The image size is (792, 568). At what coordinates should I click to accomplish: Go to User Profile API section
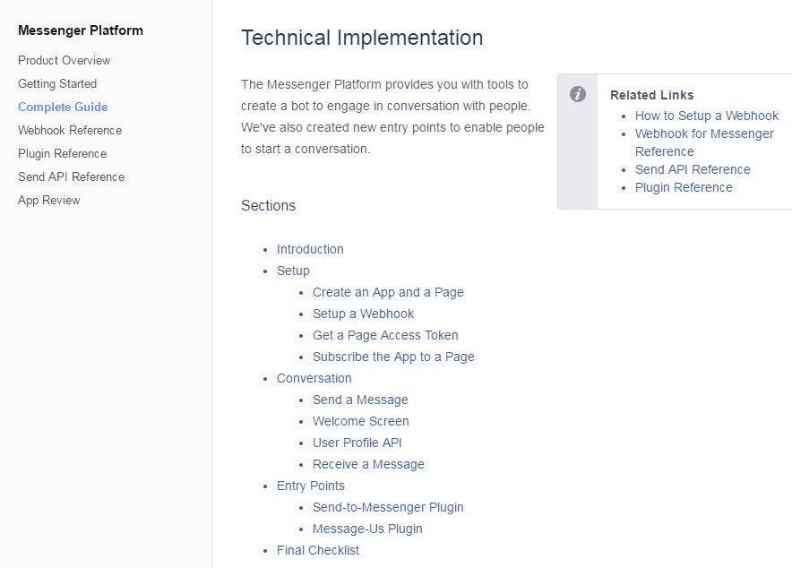tap(357, 443)
